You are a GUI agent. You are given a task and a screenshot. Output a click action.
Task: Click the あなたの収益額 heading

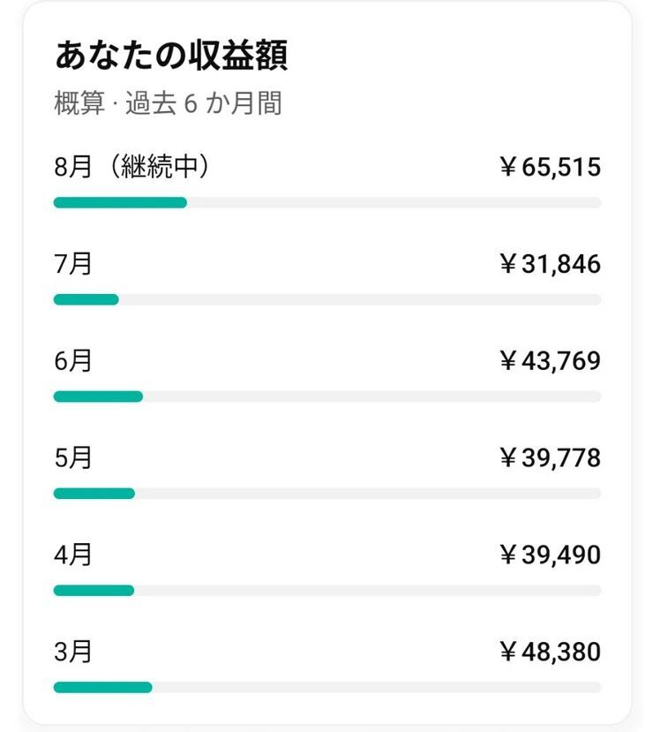tap(170, 56)
